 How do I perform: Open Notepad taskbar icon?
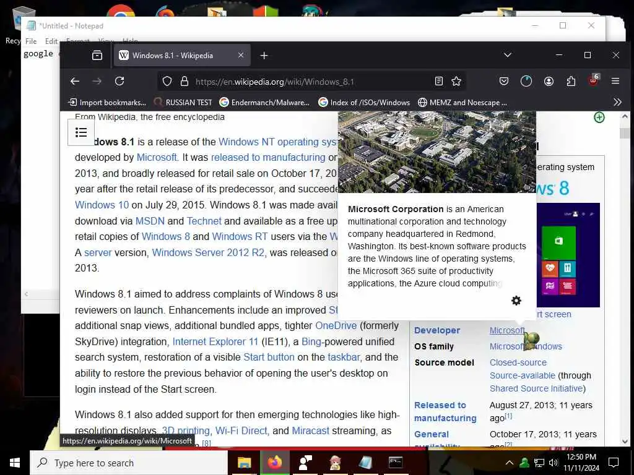point(365,463)
